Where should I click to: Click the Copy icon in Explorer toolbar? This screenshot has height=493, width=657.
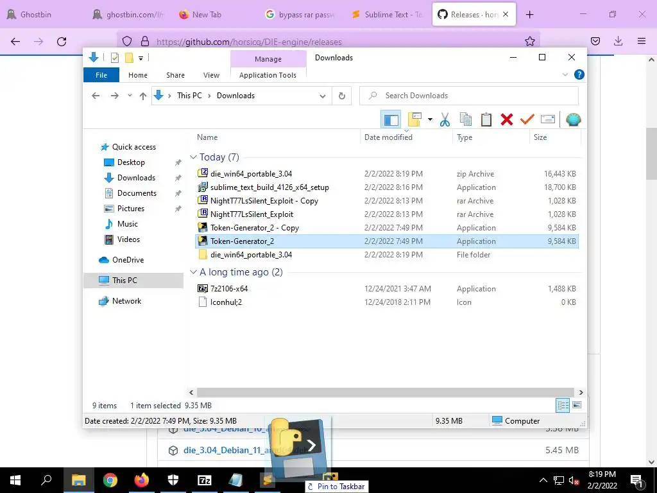(466, 120)
